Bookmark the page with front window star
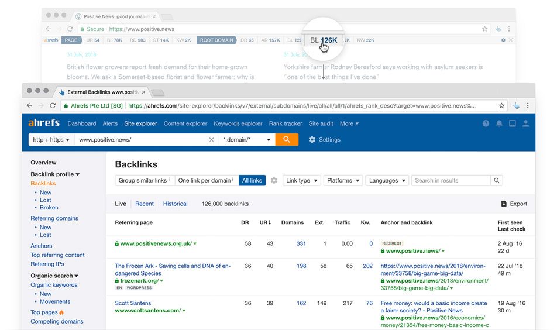The width and height of the screenshot is (557, 330). click(x=501, y=105)
